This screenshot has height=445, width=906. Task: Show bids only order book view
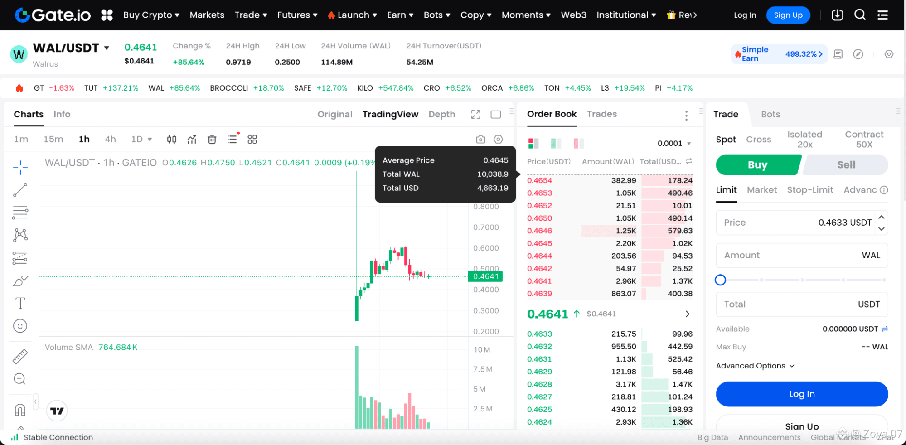tap(556, 144)
